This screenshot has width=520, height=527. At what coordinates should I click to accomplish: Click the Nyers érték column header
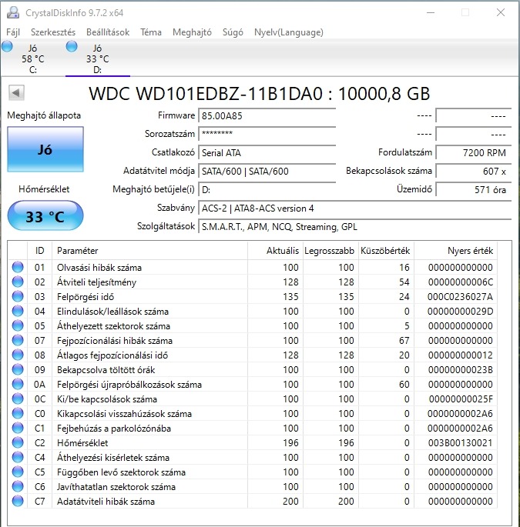456,251
